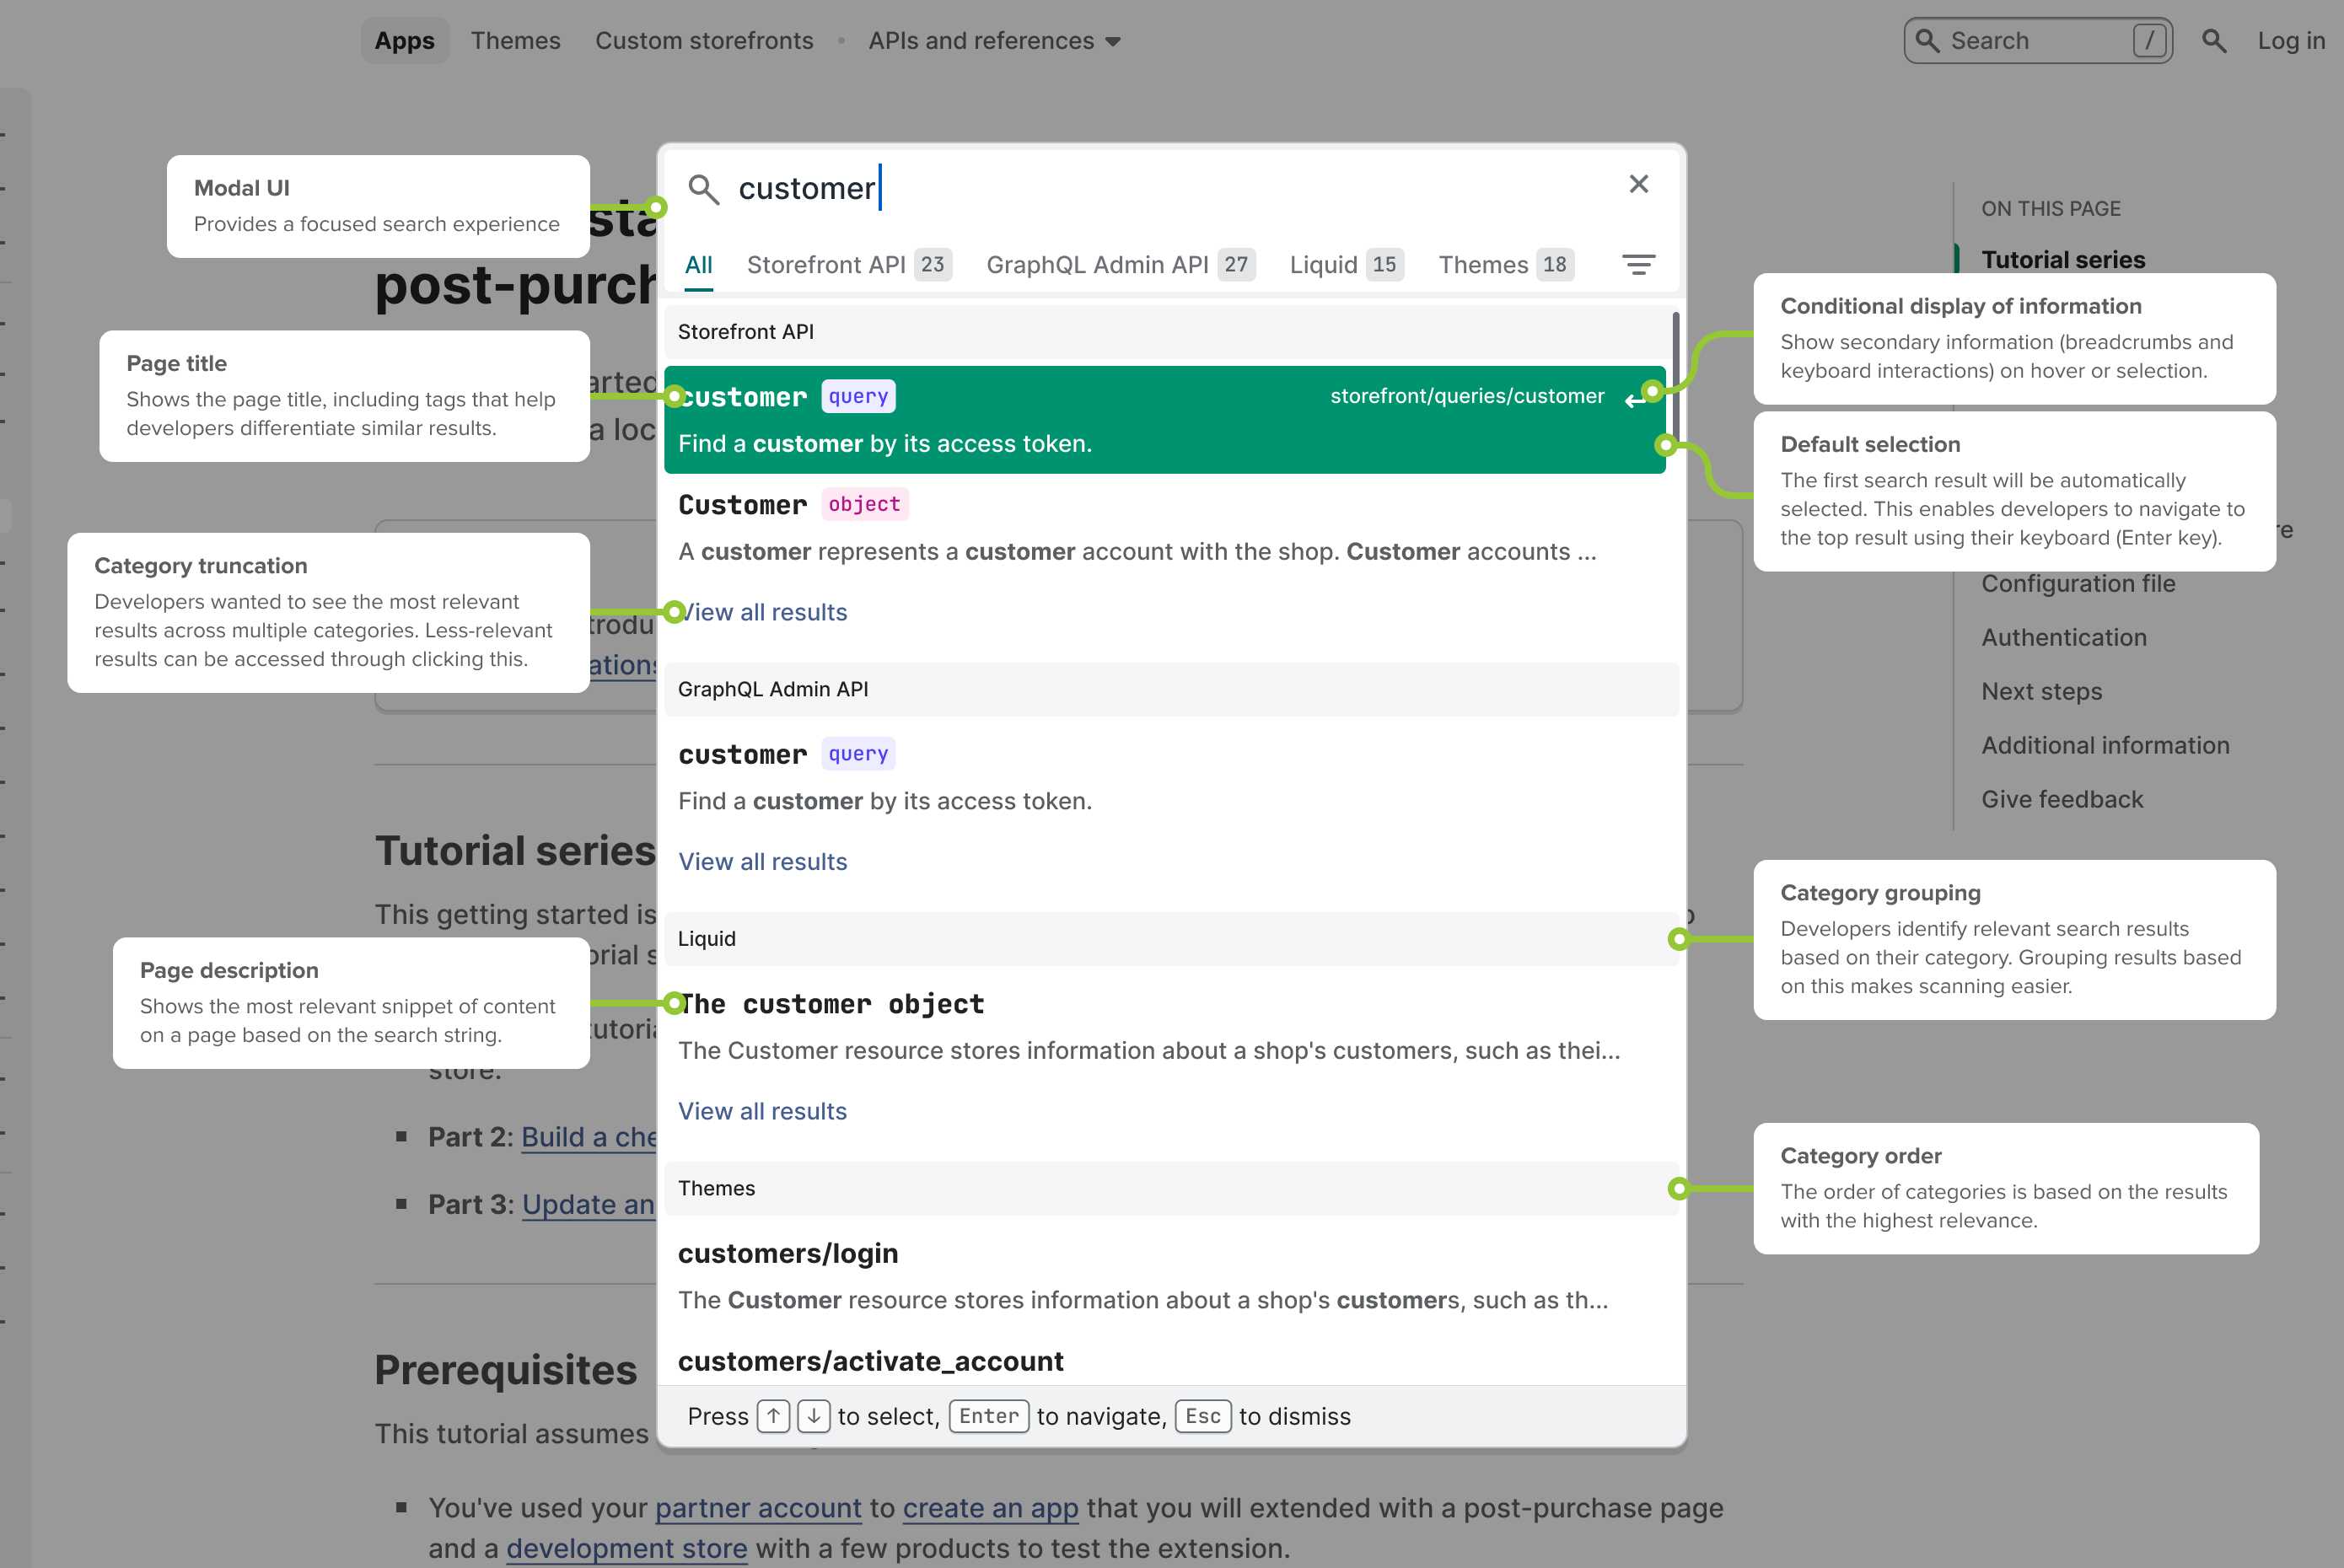Image resolution: width=2344 pixels, height=1568 pixels.
Task: Click Log in
Action: (2291, 41)
